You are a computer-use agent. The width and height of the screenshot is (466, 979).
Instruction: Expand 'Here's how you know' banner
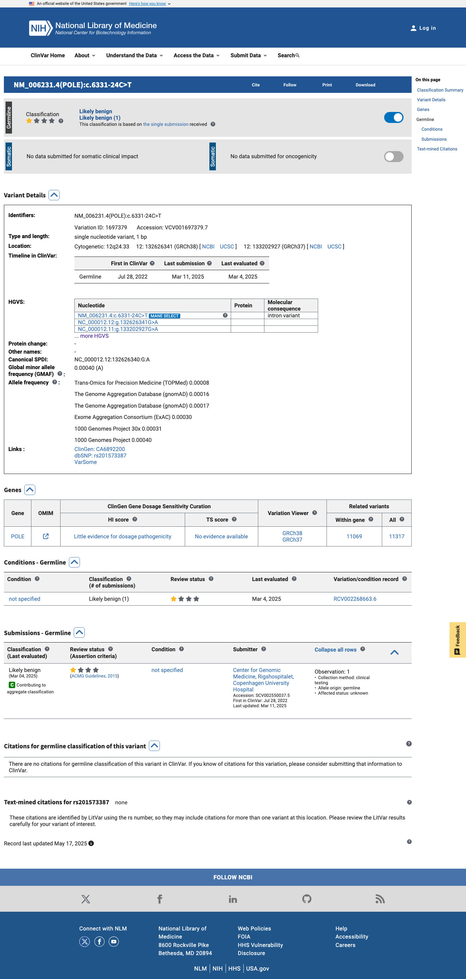coord(150,4)
